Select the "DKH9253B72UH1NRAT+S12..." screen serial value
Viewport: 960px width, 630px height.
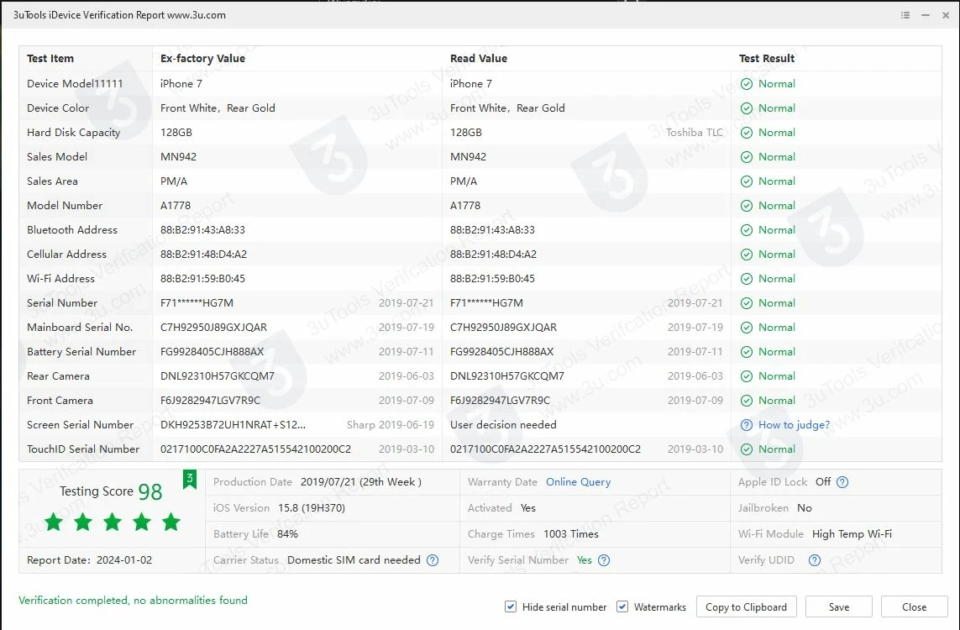[x=233, y=425]
